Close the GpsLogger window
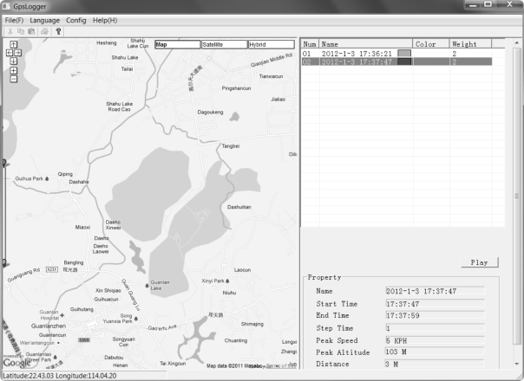The width and height of the screenshot is (524, 381). (x=509, y=4)
